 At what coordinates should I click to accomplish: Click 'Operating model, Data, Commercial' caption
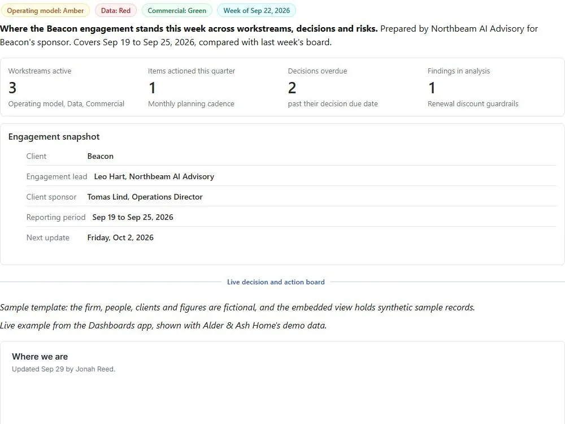tap(66, 104)
